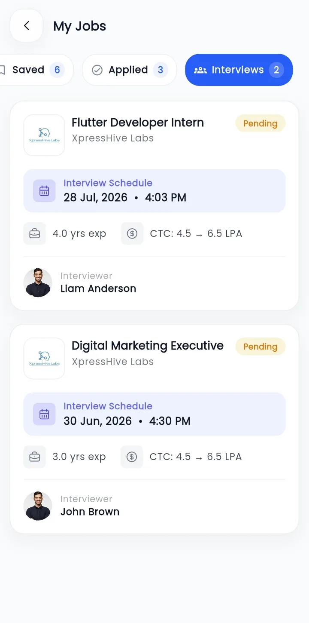Switch to the Applied tab

[x=129, y=70]
